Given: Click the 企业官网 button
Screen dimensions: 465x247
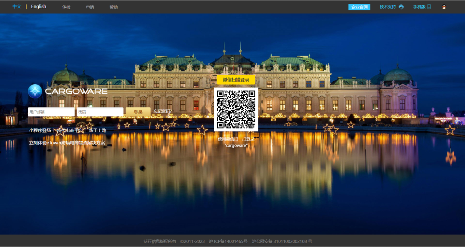Looking at the screenshot, I should coord(359,7).
